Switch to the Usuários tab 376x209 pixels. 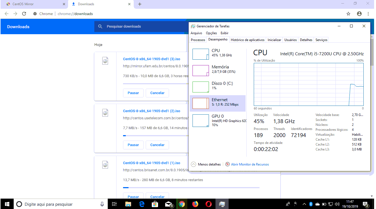pos(290,40)
